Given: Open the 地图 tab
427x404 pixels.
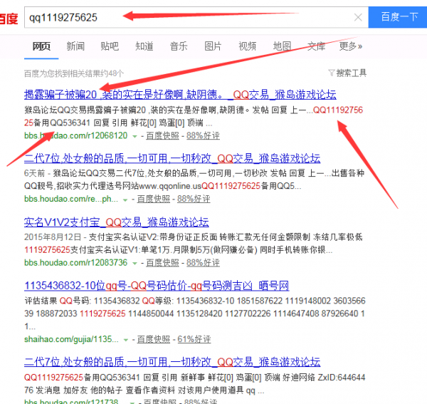Looking at the screenshot, I should (x=282, y=46).
